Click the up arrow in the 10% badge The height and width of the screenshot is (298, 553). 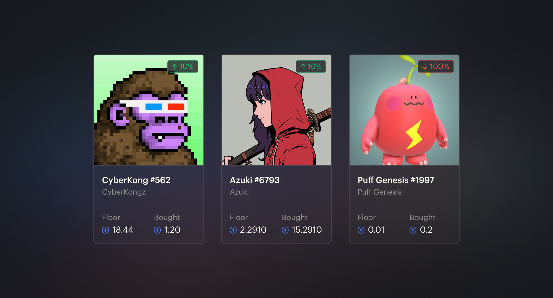click(174, 67)
